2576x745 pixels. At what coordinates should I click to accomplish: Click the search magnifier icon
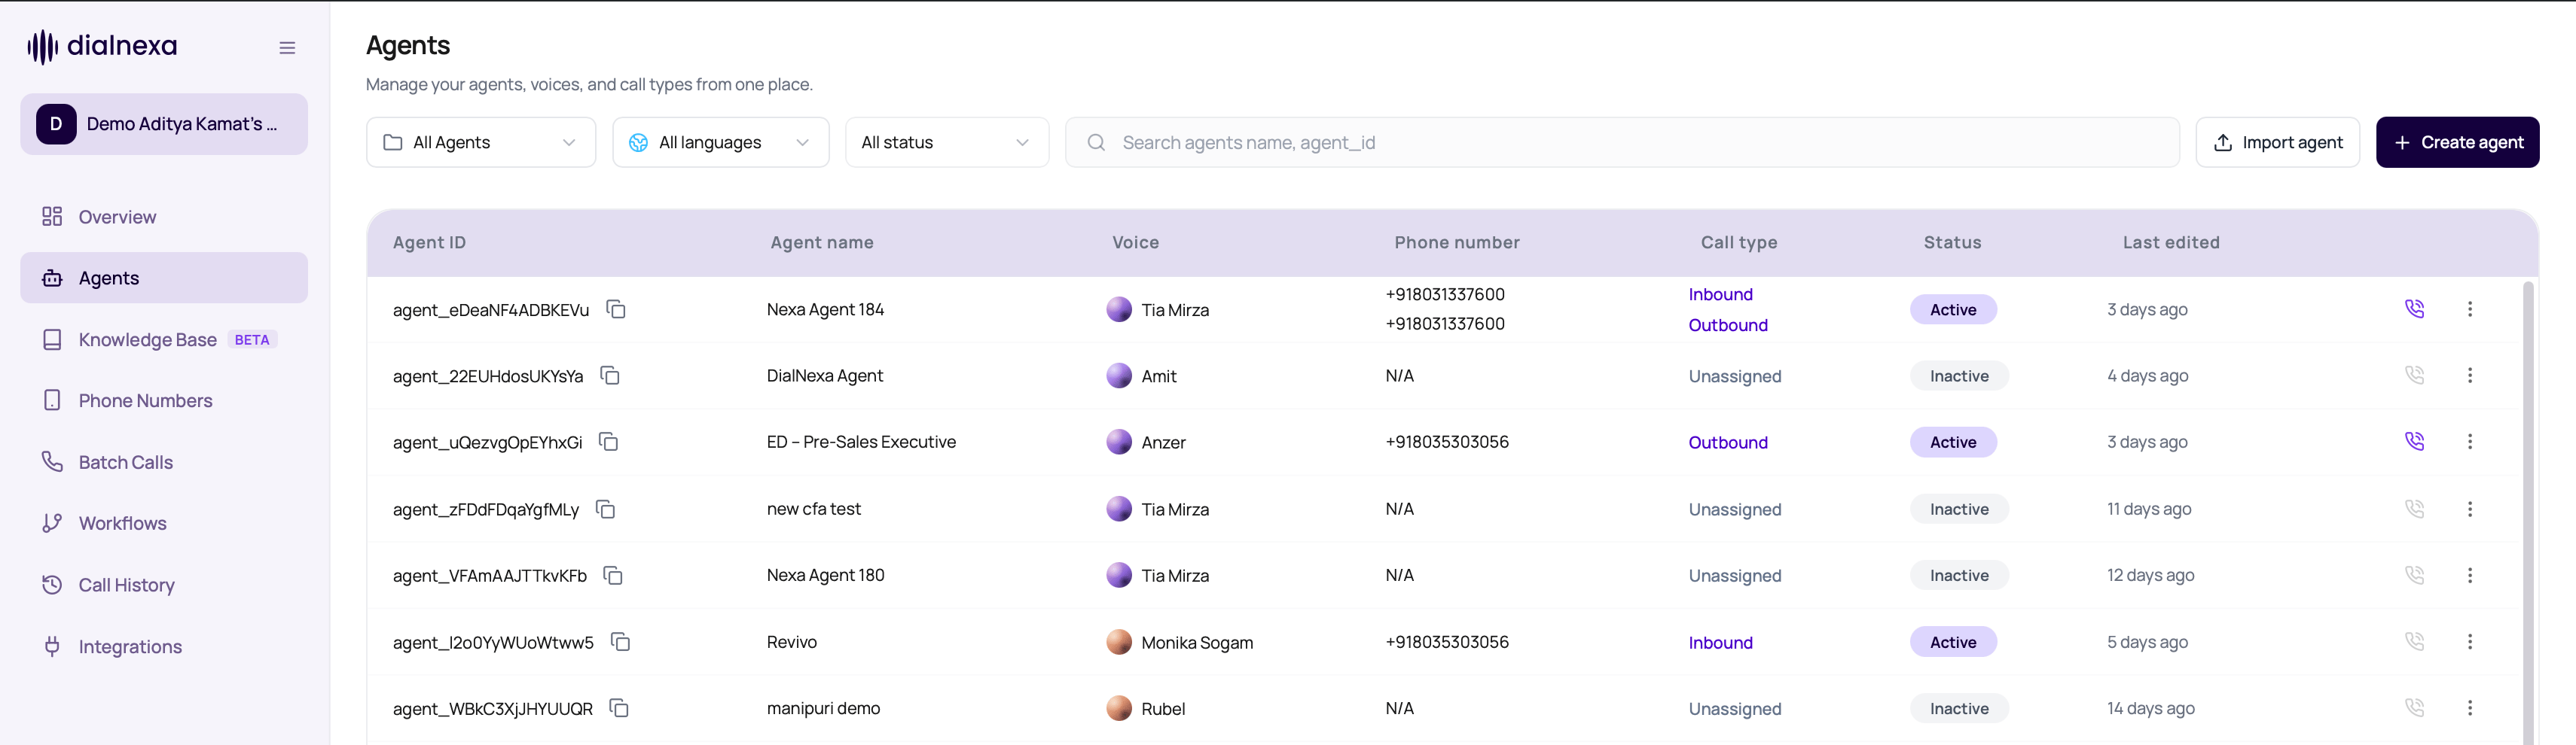point(1096,143)
